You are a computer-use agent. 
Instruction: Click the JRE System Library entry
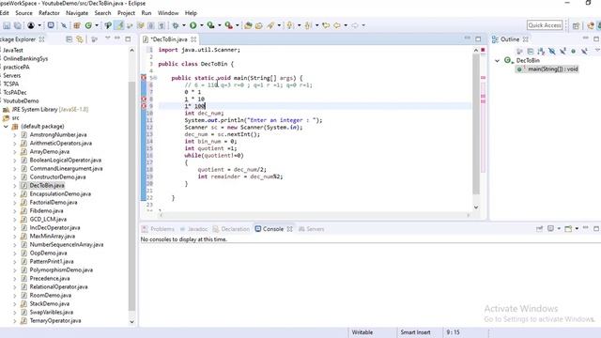(50, 109)
